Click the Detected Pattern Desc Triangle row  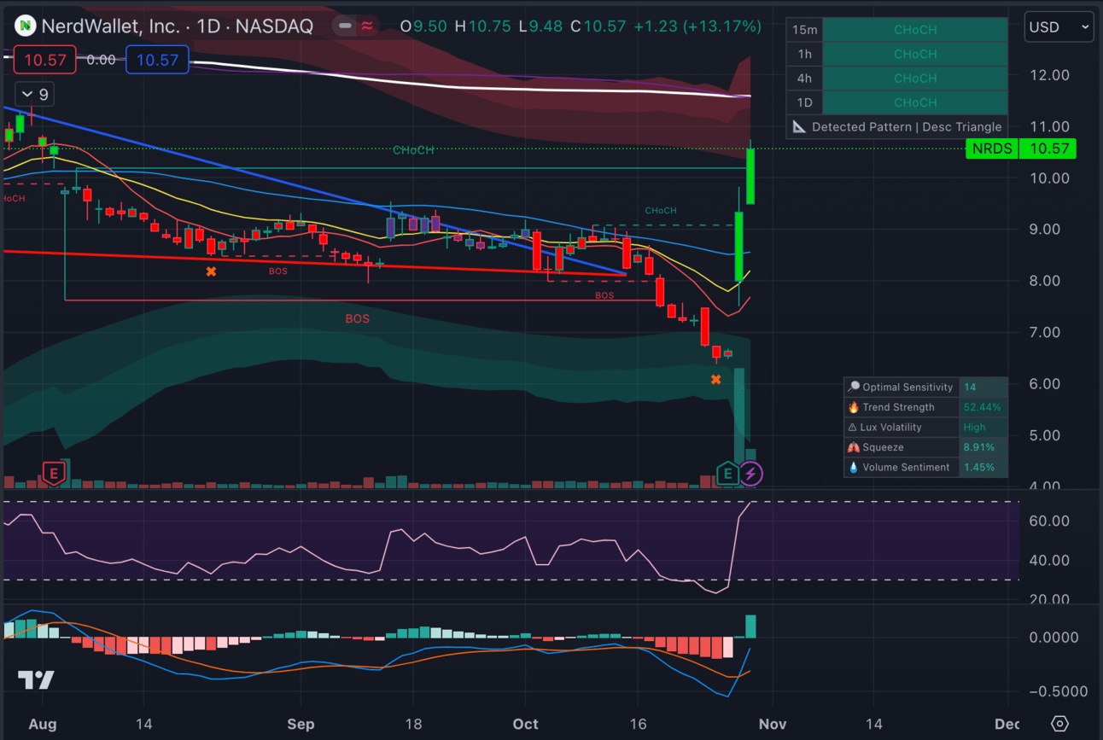click(x=897, y=126)
